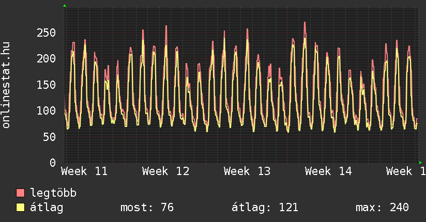
Task: Click the Week 11 axis label
Action: click(84, 171)
